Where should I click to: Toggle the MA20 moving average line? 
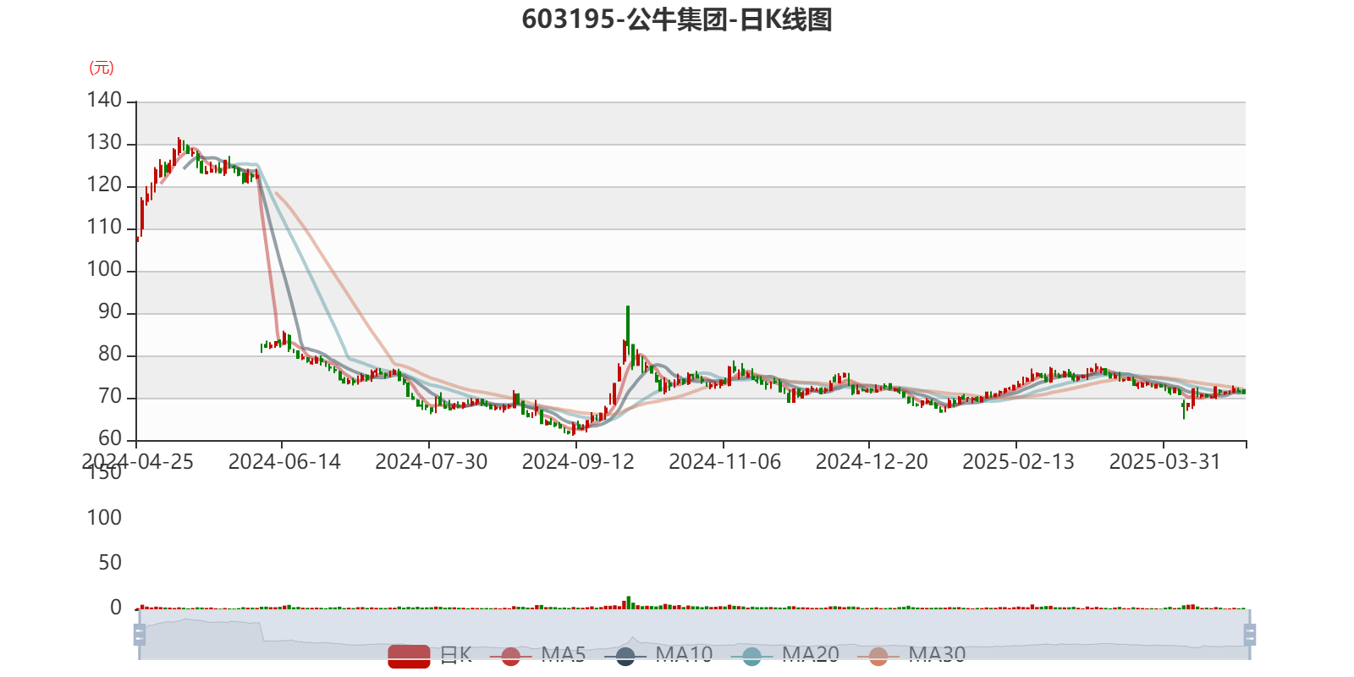coord(785,655)
